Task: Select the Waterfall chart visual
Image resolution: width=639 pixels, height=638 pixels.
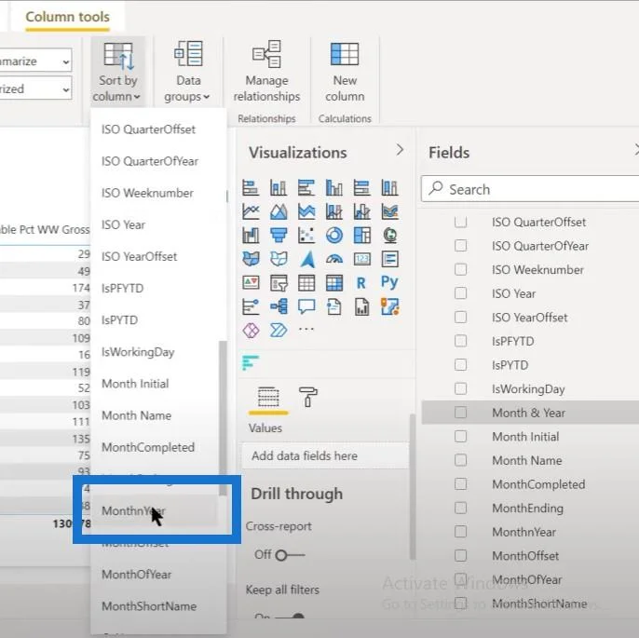Action: [x=251, y=235]
